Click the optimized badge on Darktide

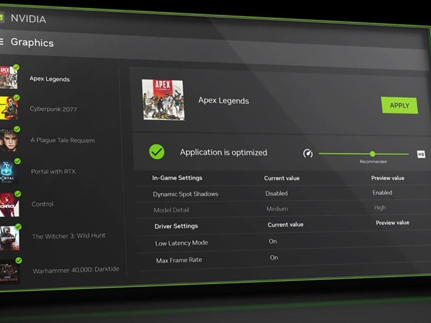pos(19,261)
